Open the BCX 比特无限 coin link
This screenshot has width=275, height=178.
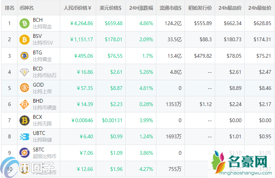[42, 120]
